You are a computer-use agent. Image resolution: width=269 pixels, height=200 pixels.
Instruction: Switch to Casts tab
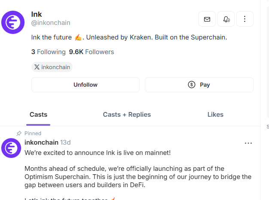point(38,115)
